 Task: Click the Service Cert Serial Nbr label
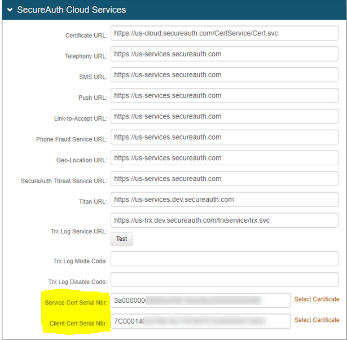(76, 303)
